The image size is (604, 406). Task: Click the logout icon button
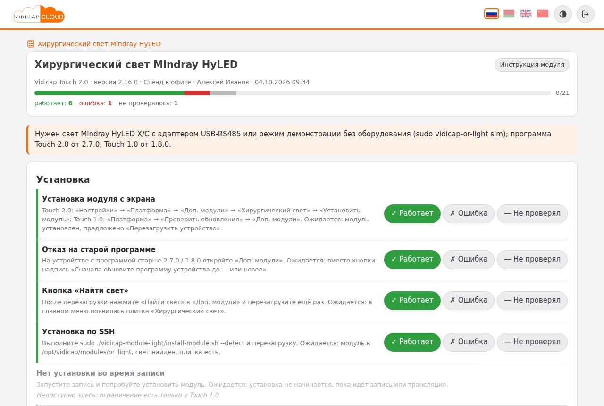(586, 14)
